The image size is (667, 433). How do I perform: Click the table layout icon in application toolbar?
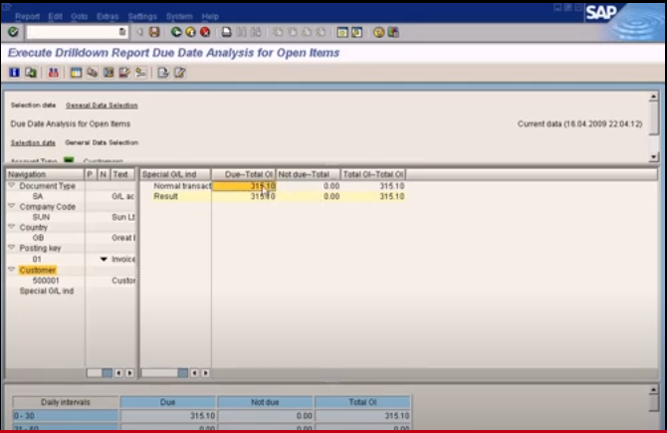pyautogui.click(x=76, y=73)
